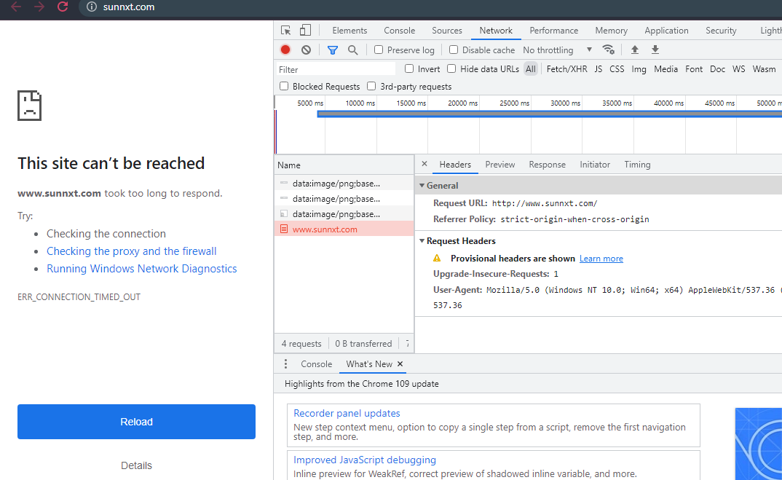Click the Name column header
This screenshot has height=480, width=782.
344,165
